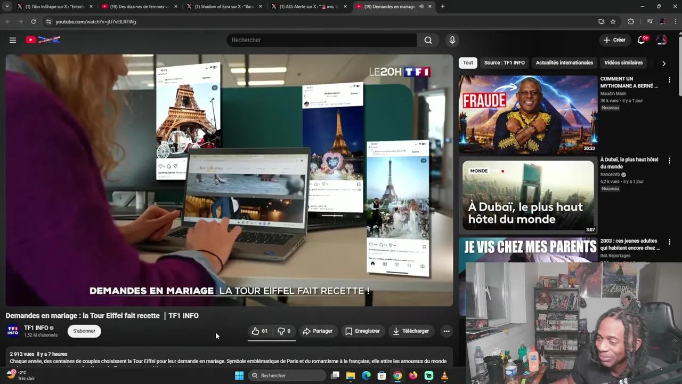Open the À Dubaï, le plus haut hôtel title
Screen dimensions: 682x384
[629, 163]
